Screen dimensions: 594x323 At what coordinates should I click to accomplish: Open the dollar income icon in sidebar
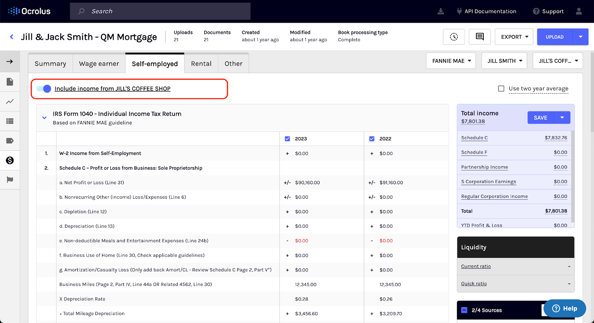tap(10, 160)
